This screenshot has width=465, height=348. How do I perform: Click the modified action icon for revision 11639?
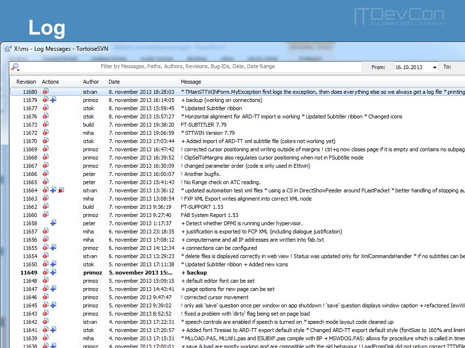point(46,338)
